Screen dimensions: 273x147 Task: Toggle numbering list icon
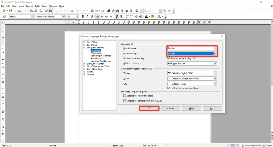127,17
